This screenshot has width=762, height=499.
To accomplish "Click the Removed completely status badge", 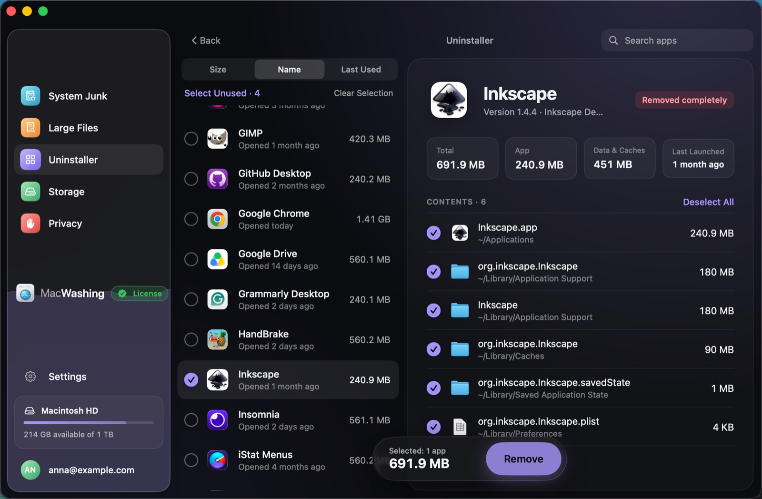I will tap(684, 100).
